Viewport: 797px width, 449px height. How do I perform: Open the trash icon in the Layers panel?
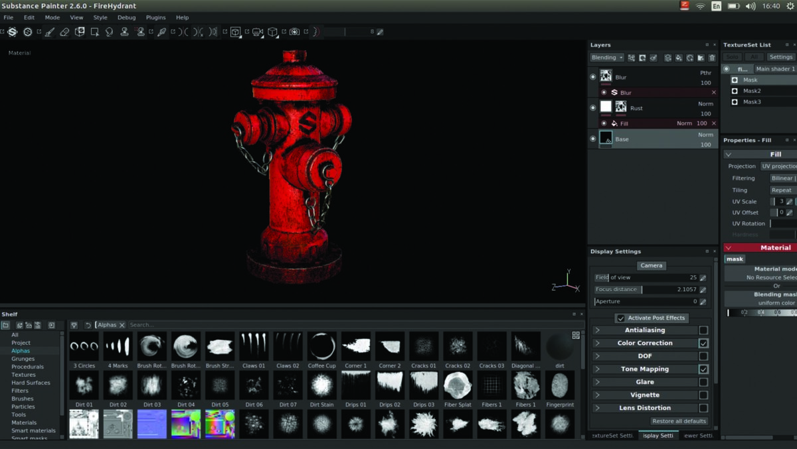coord(712,58)
